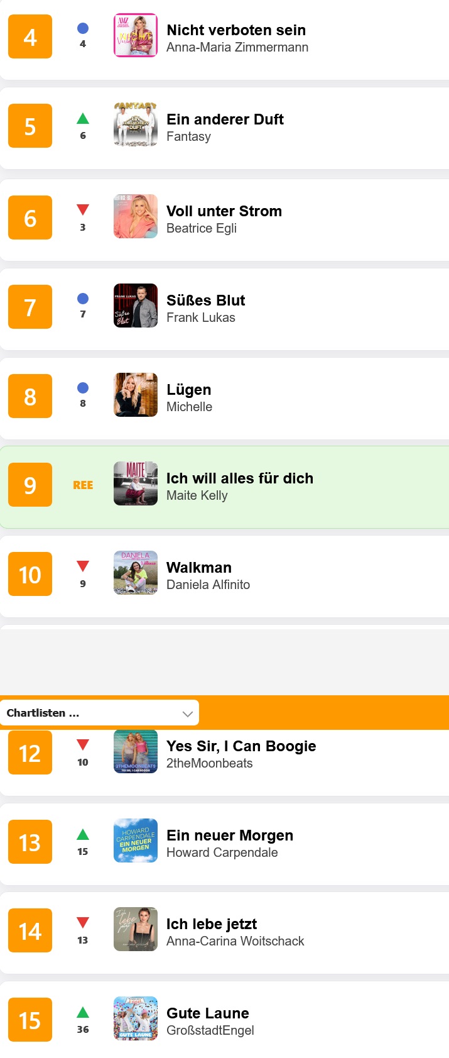Screen dimensions: 449x1058
Task: Click the blue unchanged dot for Süßes Blut
Action: 83,299
